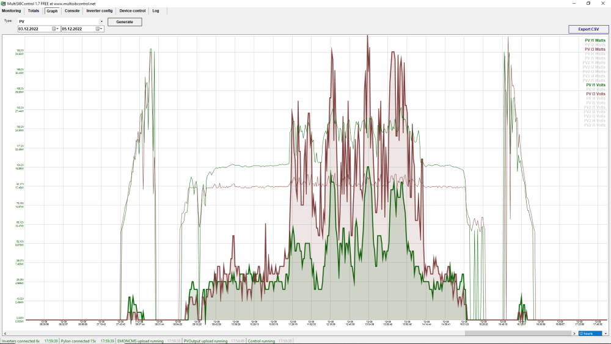
Task: Toggle the PV I3 Volts legend series
Action: coord(596,94)
